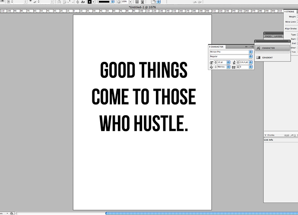Click the Go To Link arrow icon
Screen dimensions: 298x215
pos(292,135)
